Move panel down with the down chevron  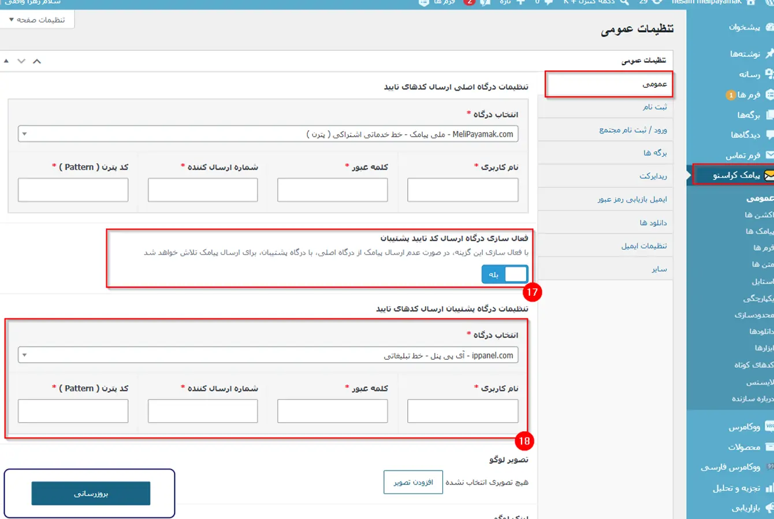tap(21, 61)
